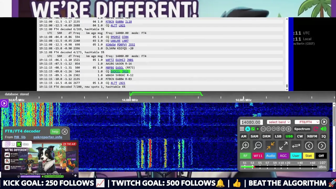This screenshot has width=336, height=189.
Task: Click the horizontal double-arrow icon
Action: (296, 145)
